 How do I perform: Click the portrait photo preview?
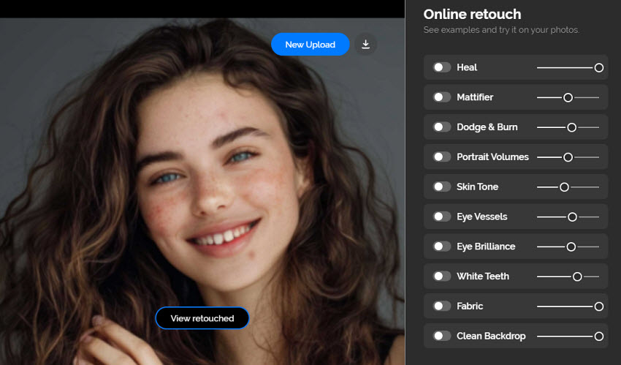202,192
